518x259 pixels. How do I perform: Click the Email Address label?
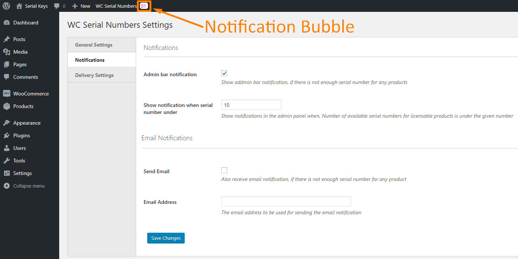coord(160,202)
